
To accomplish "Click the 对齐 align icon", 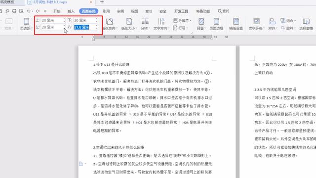I will 273,21.
